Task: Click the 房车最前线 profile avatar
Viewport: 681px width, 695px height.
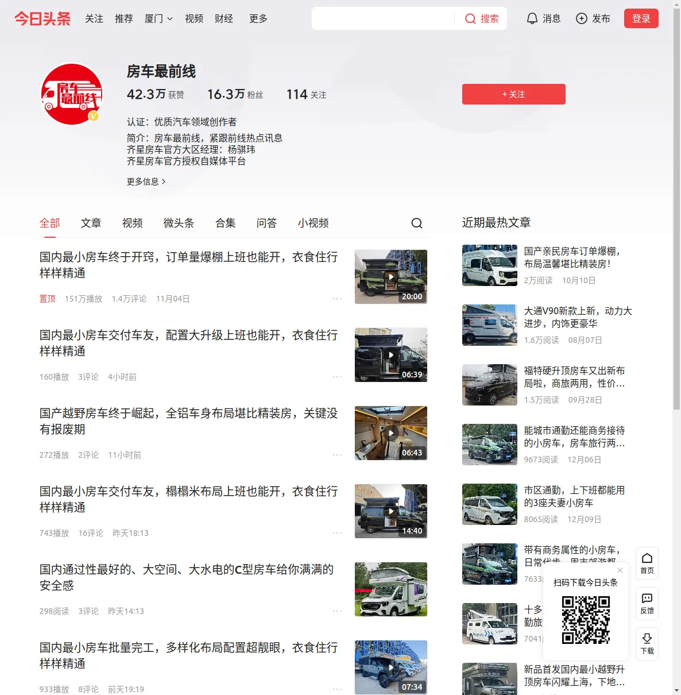Action: (72, 94)
